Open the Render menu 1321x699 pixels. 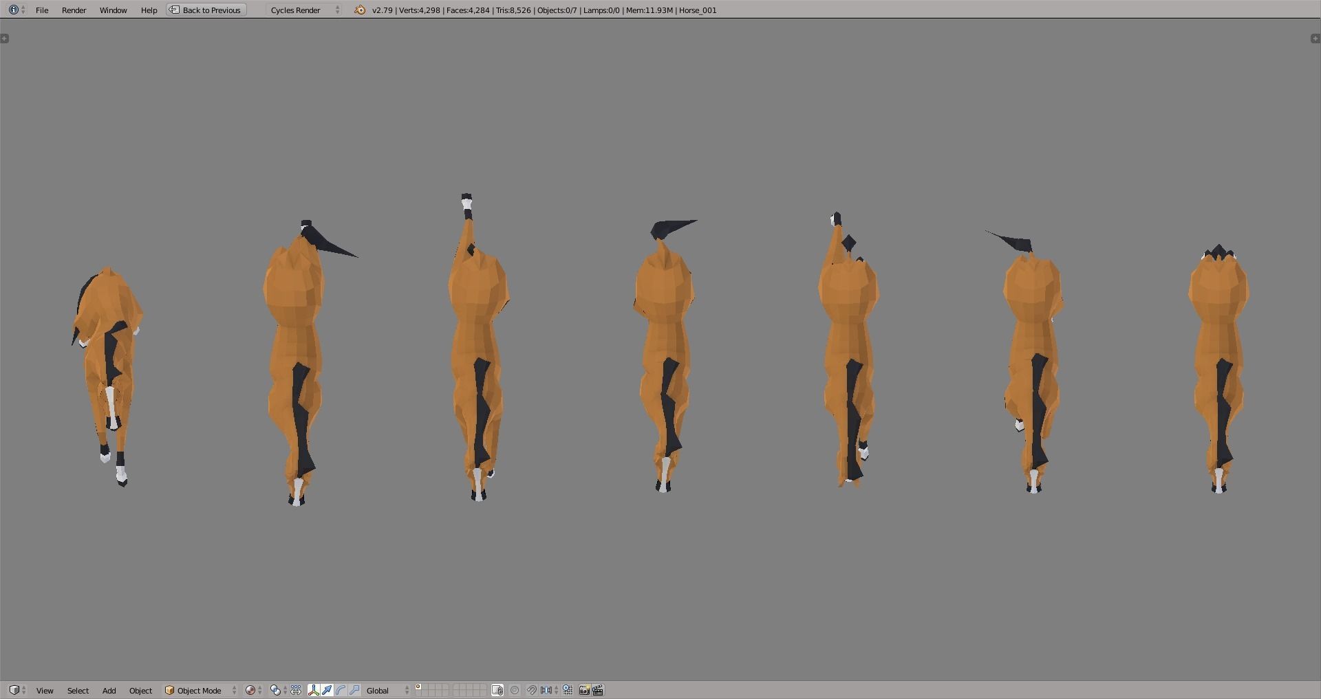click(x=74, y=10)
